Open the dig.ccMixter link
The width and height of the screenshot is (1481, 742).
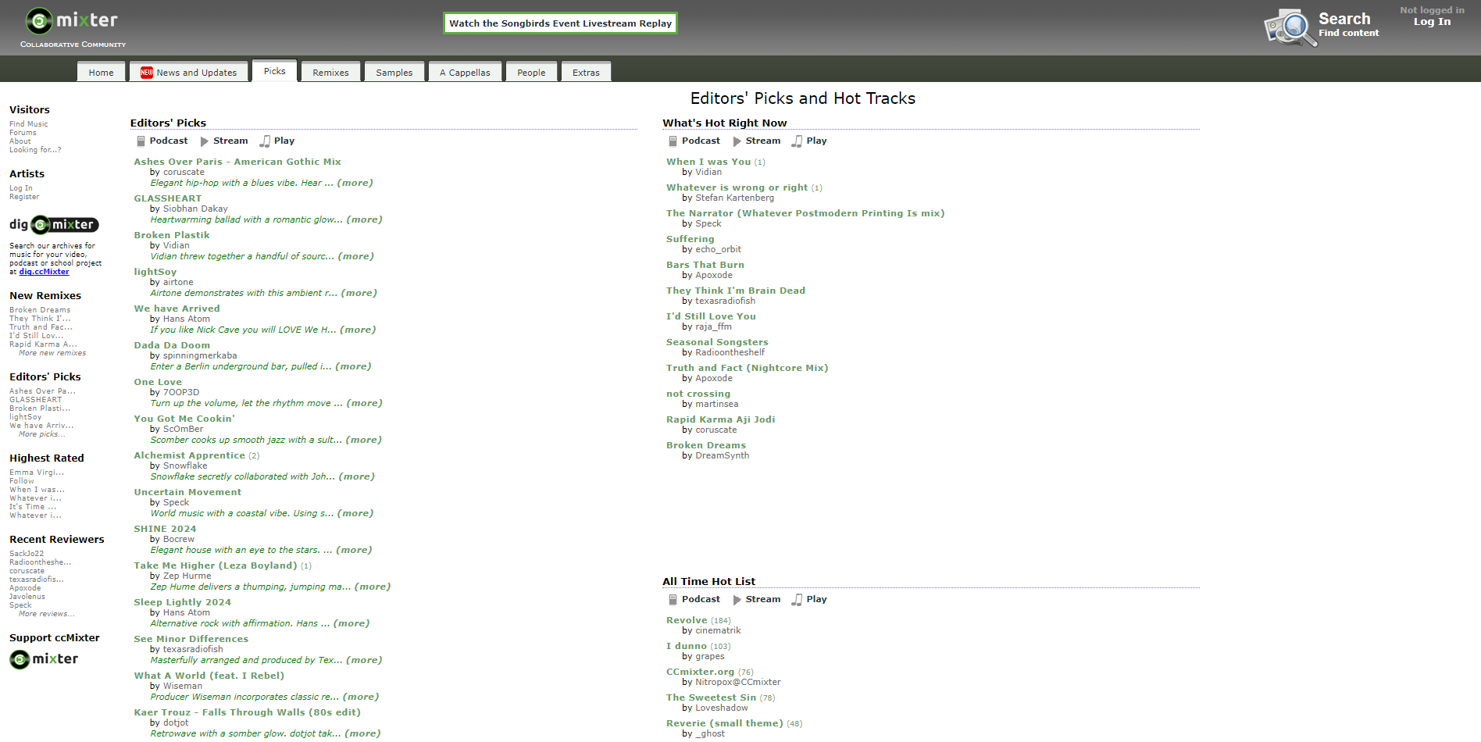[x=43, y=271]
